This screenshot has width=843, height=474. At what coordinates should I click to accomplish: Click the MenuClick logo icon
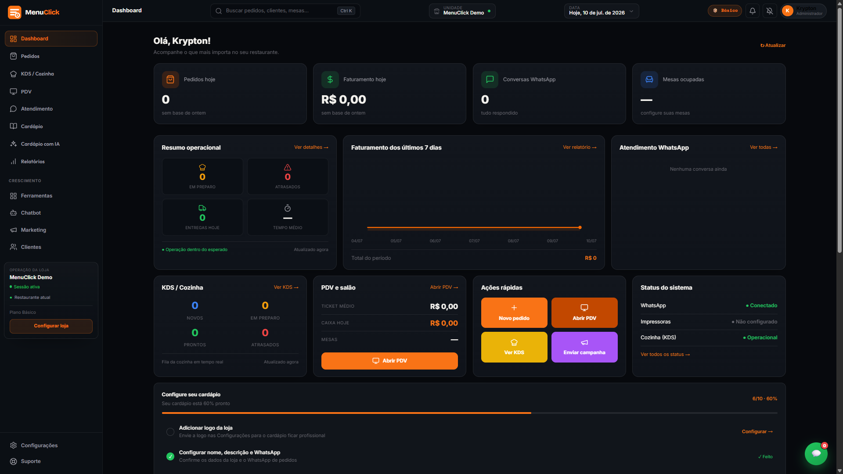tap(14, 12)
